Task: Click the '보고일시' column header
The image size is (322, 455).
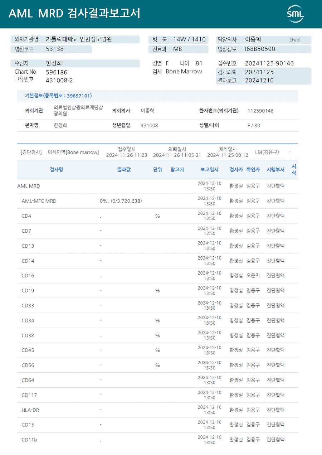Action: (x=209, y=169)
